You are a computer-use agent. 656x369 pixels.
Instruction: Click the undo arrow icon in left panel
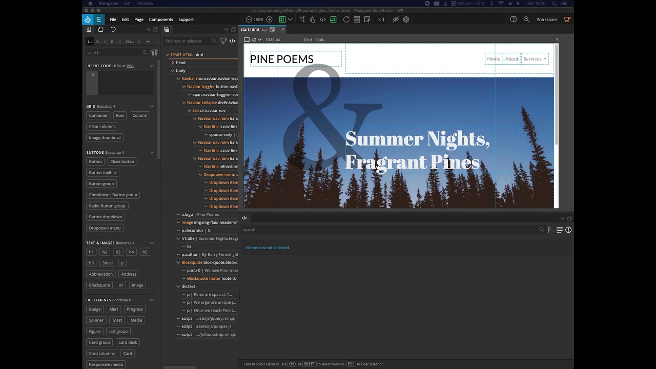[x=113, y=29]
